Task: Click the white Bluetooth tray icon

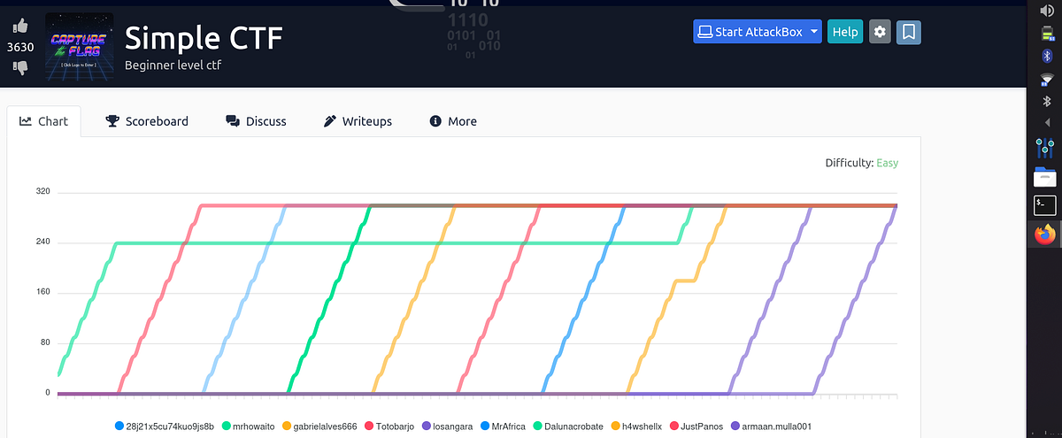Action: [x=1046, y=102]
